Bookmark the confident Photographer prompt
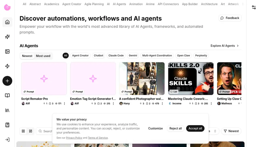 [148, 104]
